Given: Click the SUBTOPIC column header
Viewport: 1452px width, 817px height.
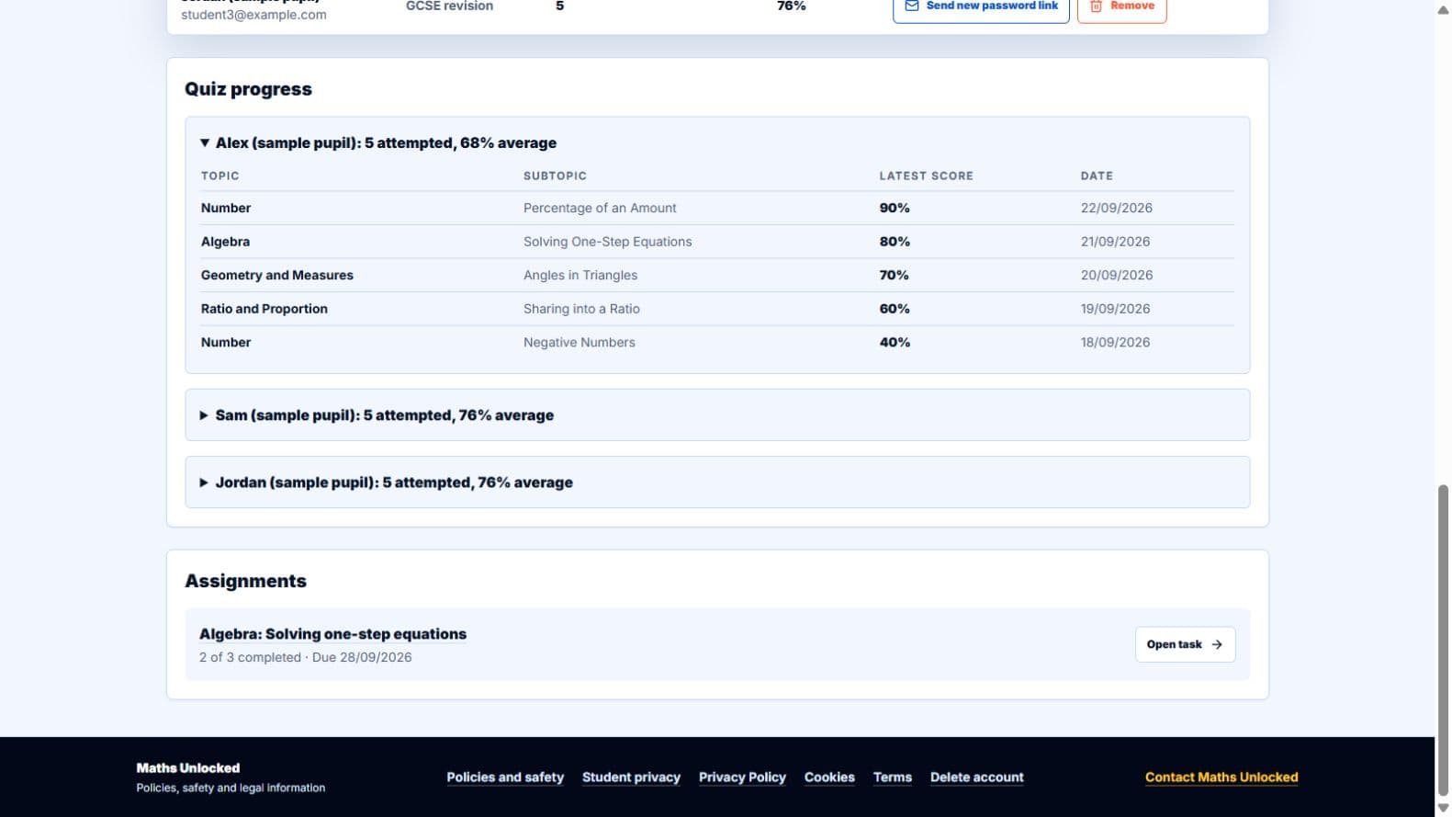Looking at the screenshot, I should [555, 176].
